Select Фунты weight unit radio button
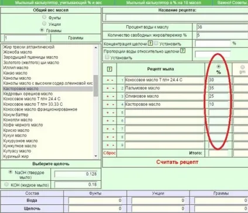248x213 pixels. click(x=44, y=17)
